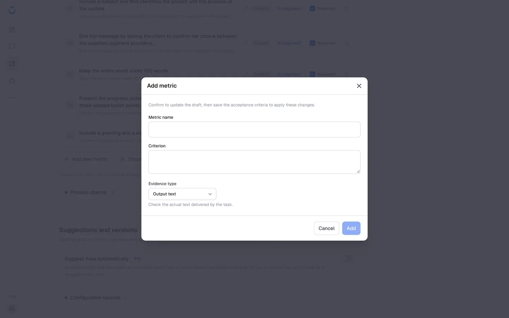The height and width of the screenshot is (318, 509).
Task: Delete the under 100 words metric
Action: pyautogui.click(x=347, y=74)
